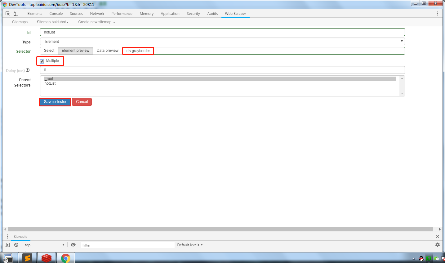This screenshot has width=445, height=263.
Task: Click the Select button for selector
Action: click(x=49, y=51)
